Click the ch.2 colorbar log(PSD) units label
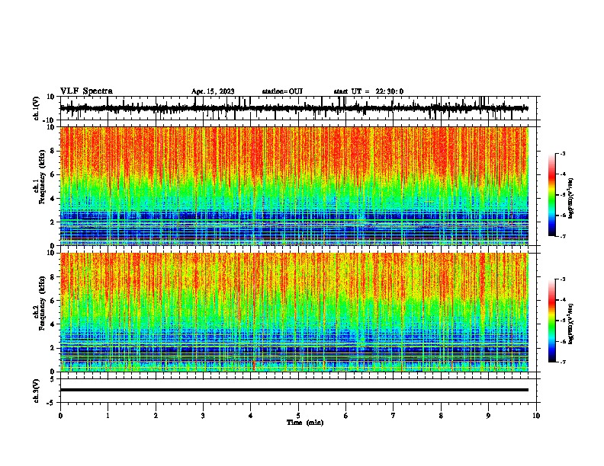This screenshot has height=466, width=604. coord(570,324)
